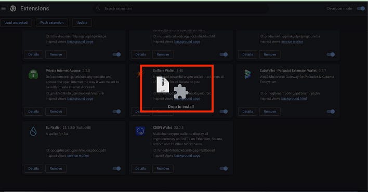368x192 pixels.
Task: Open the service worker link under Sui Wallet
Action: tap(78, 156)
